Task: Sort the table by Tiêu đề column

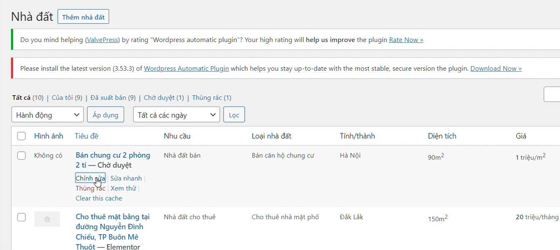Action: (86, 136)
